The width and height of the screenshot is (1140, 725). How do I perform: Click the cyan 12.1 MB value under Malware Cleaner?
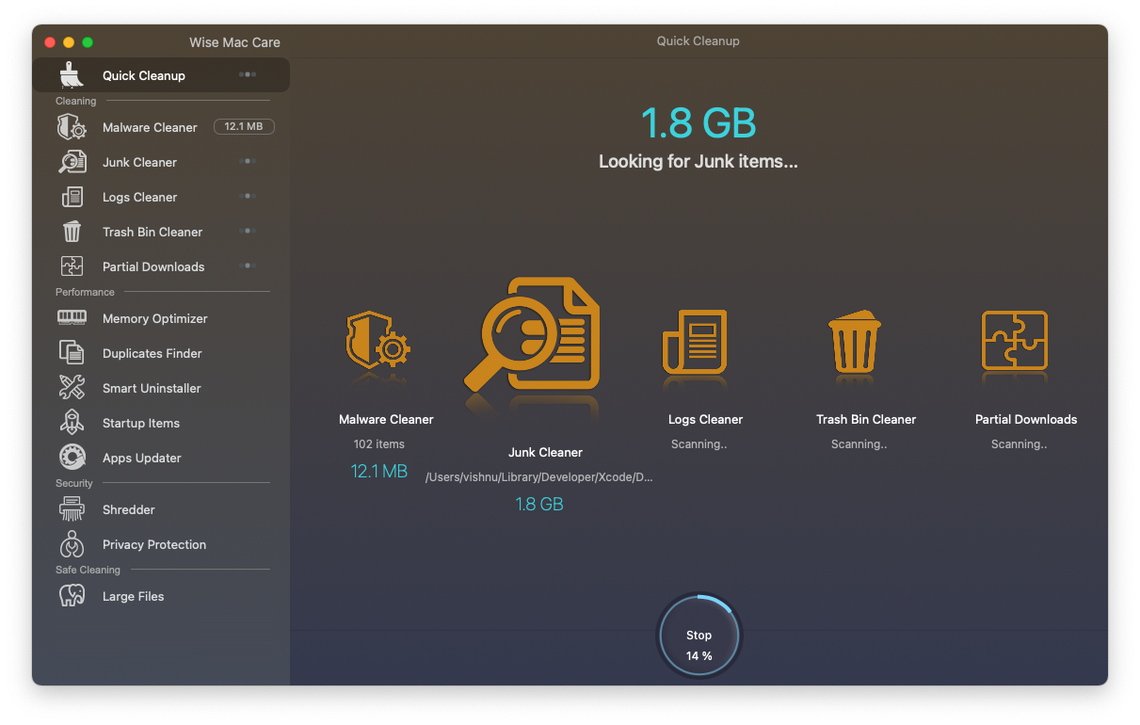tap(379, 471)
